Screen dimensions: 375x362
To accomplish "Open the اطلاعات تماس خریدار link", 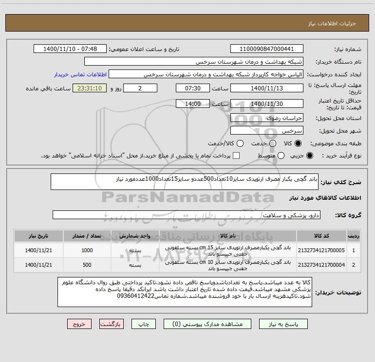I will (x=80, y=74).
